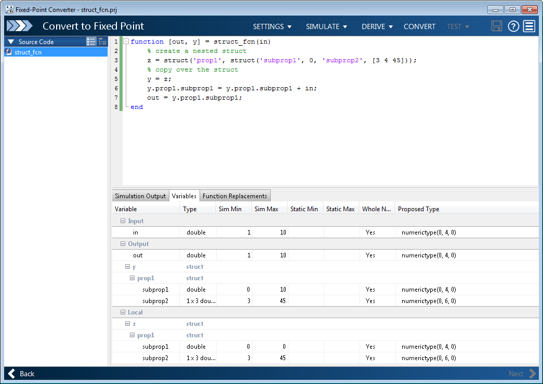
Task: Switch to Function Replacements tab
Action: 235,196
